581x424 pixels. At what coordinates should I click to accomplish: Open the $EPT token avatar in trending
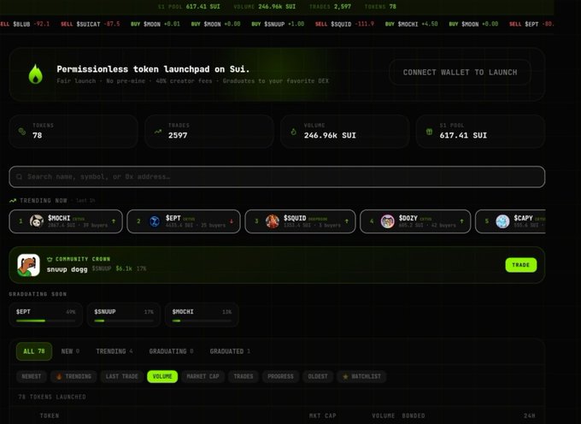click(x=155, y=221)
